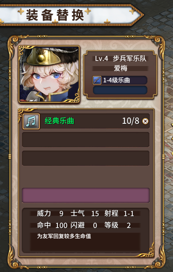Viewport: 173px width, 272px height.
Task: Click the 威力 9 stat value
Action: [50, 213]
